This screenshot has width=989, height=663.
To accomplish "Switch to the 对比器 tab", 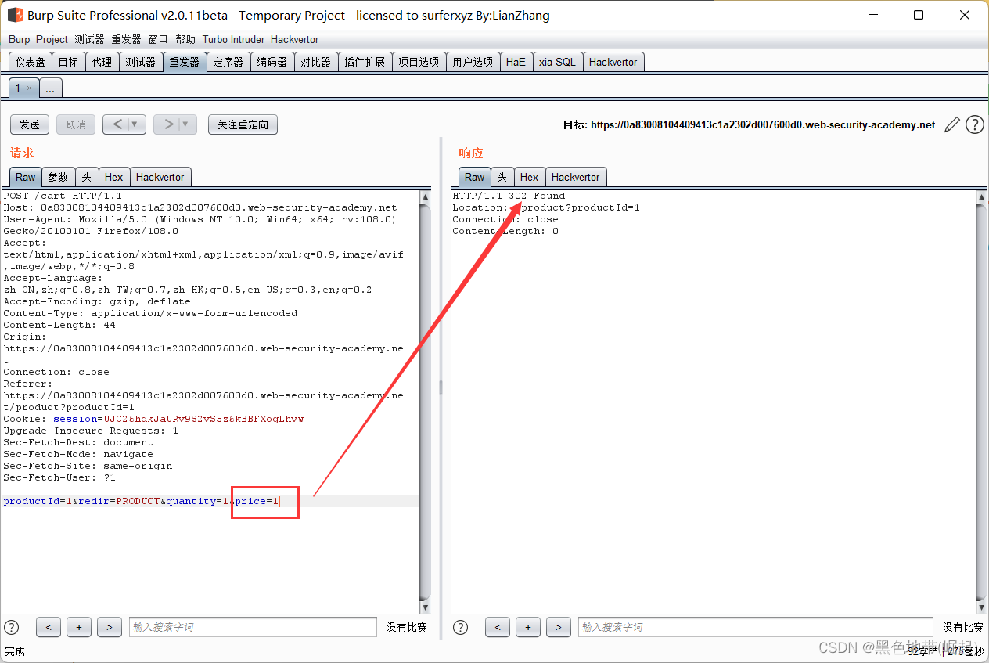I will pos(316,62).
